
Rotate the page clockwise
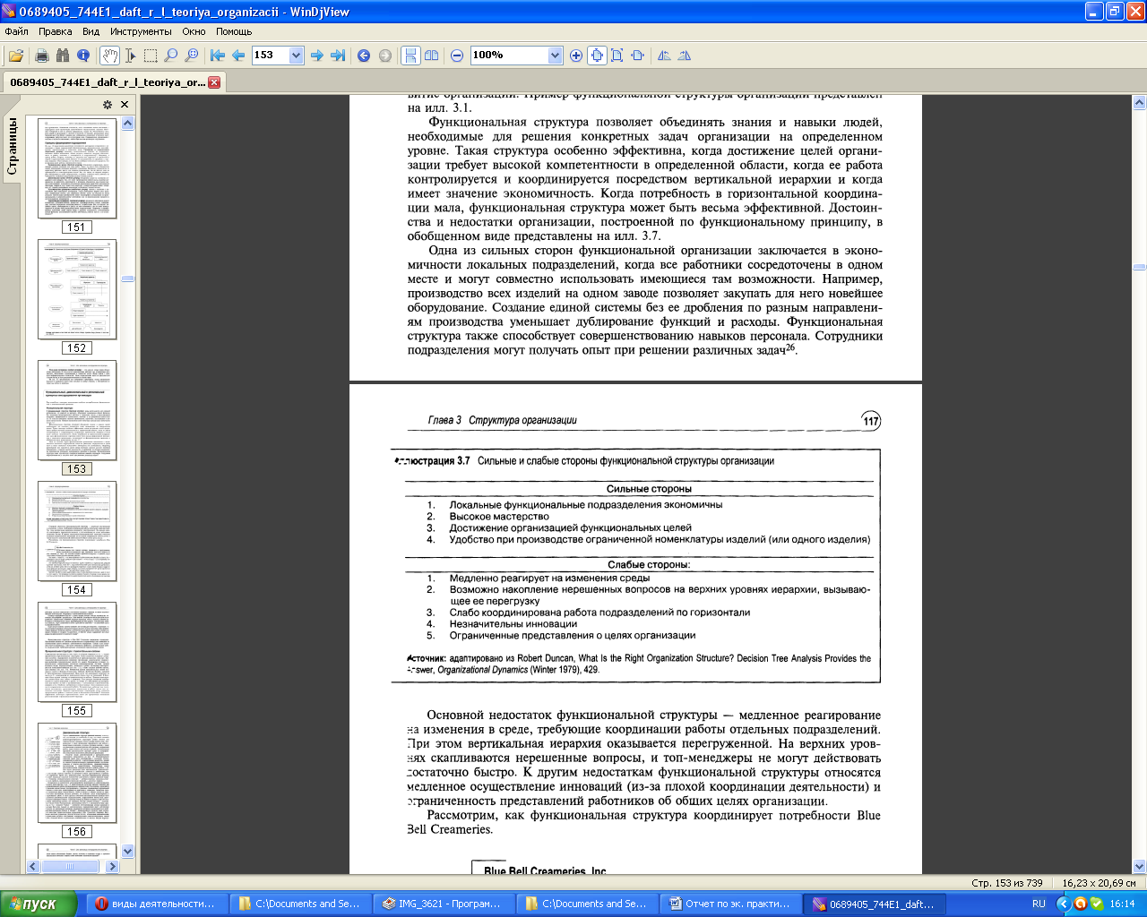[x=685, y=56]
